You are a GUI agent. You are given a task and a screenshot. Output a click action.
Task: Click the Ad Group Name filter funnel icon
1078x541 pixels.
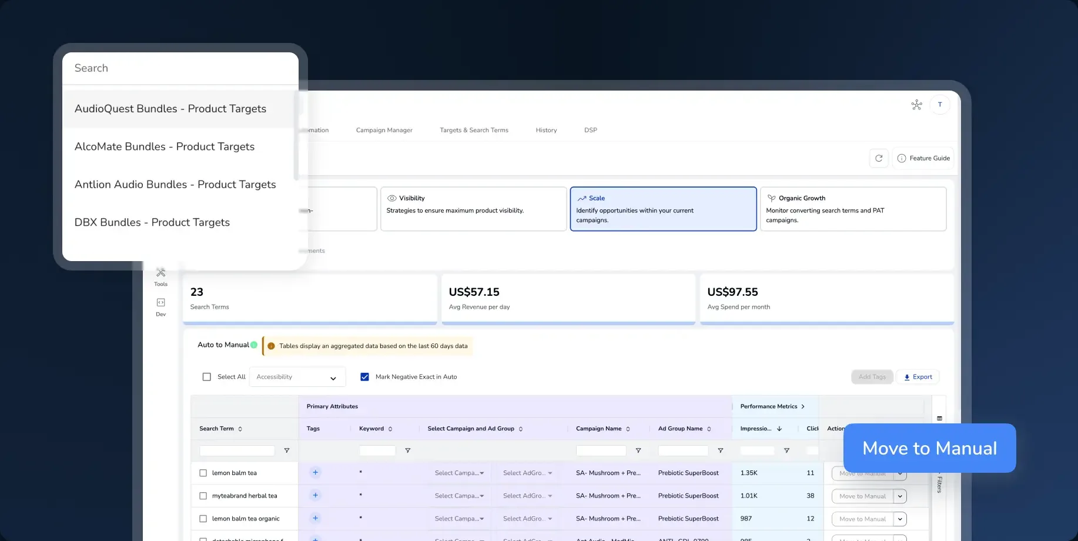coord(720,450)
